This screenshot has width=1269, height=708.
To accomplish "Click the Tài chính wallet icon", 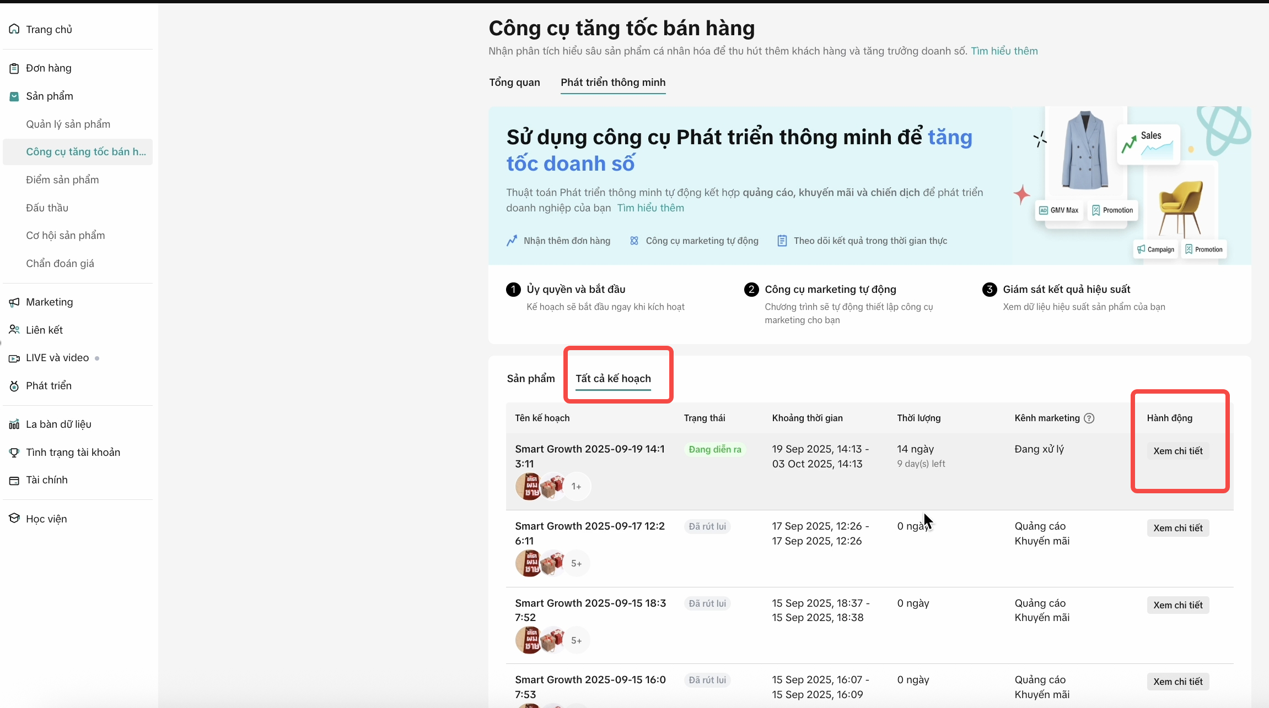I will pyautogui.click(x=14, y=481).
